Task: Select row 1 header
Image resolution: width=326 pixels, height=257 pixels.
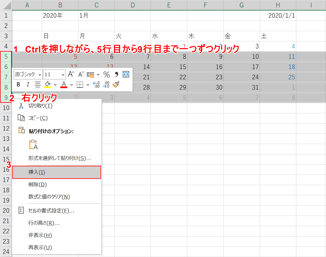Action: click(x=6, y=16)
